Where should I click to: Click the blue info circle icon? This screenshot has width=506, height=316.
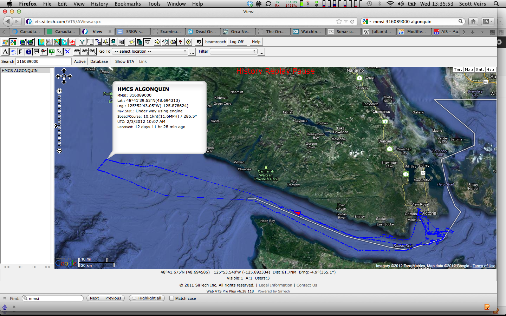click(x=28, y=52)
